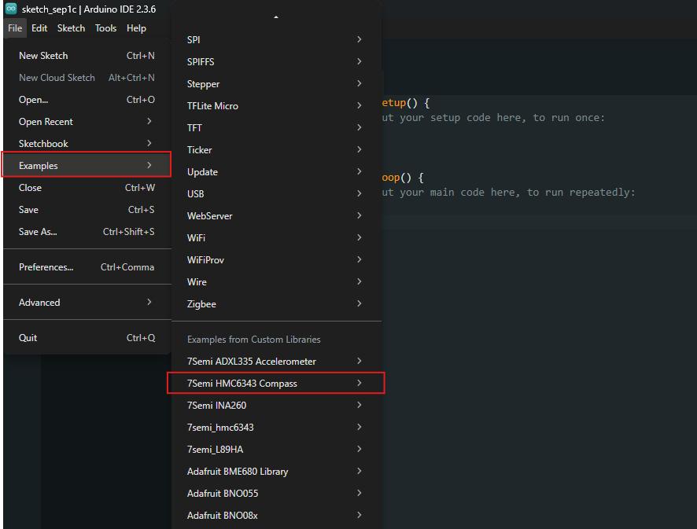Click the Arduino IDE logo icon
697x529 pixels.
11,9
